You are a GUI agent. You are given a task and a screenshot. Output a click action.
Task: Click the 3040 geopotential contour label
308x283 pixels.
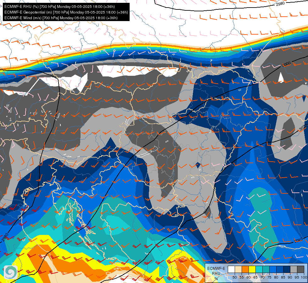(298, 240)
